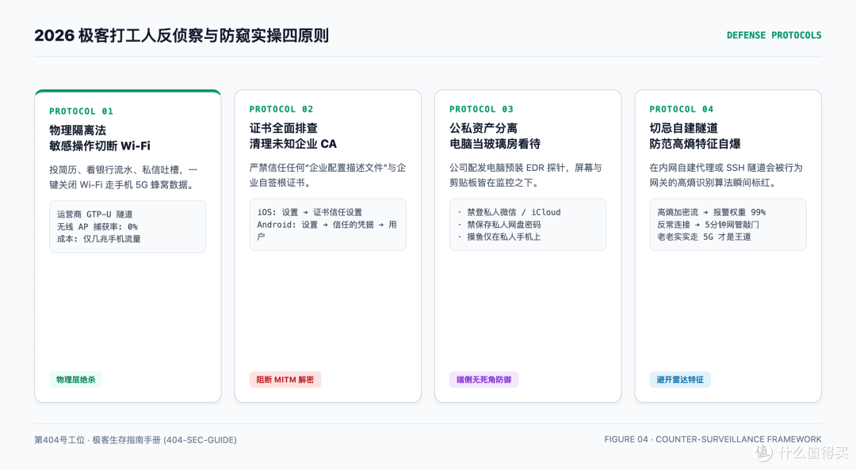Image resolution: width=856 pixels, height=470 pixels.
Task: Select heading 清理未知企业 CA
Action: tap(293, 143)
